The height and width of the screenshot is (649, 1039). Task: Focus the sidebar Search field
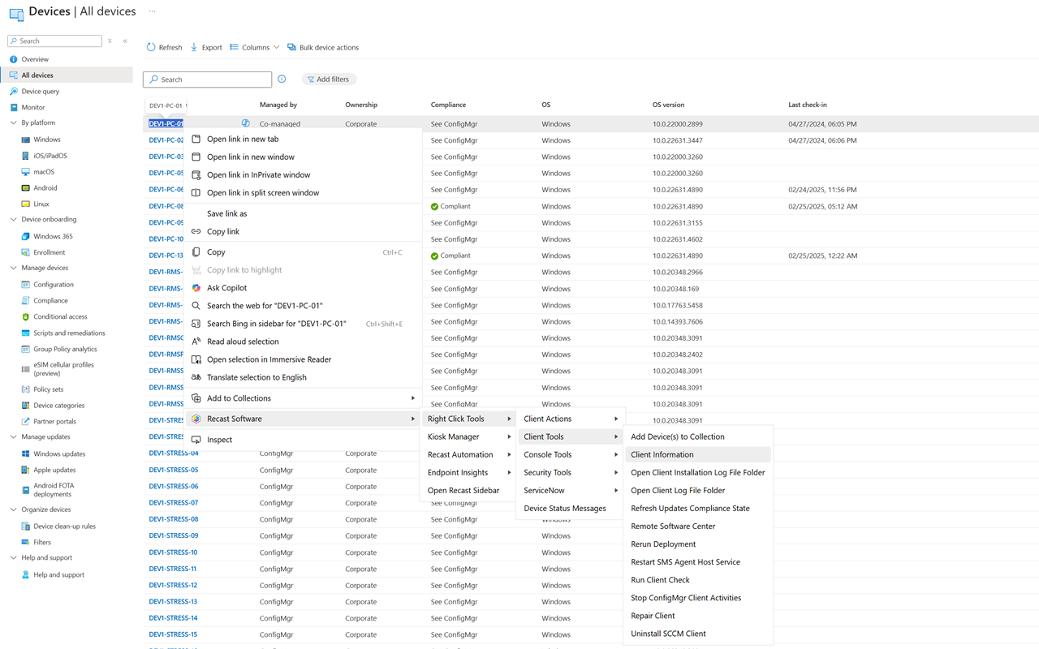pyautogui.click(x=55, y=41)
